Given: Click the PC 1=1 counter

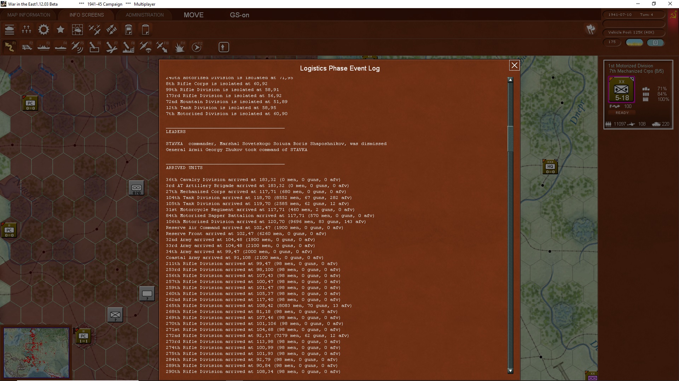Looking at the screenshot, I should 83,336.
